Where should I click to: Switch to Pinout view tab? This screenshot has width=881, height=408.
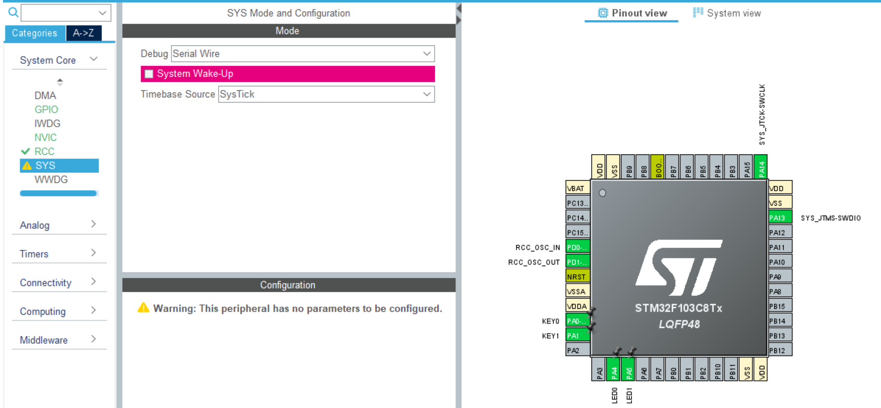tap(632, 13)
